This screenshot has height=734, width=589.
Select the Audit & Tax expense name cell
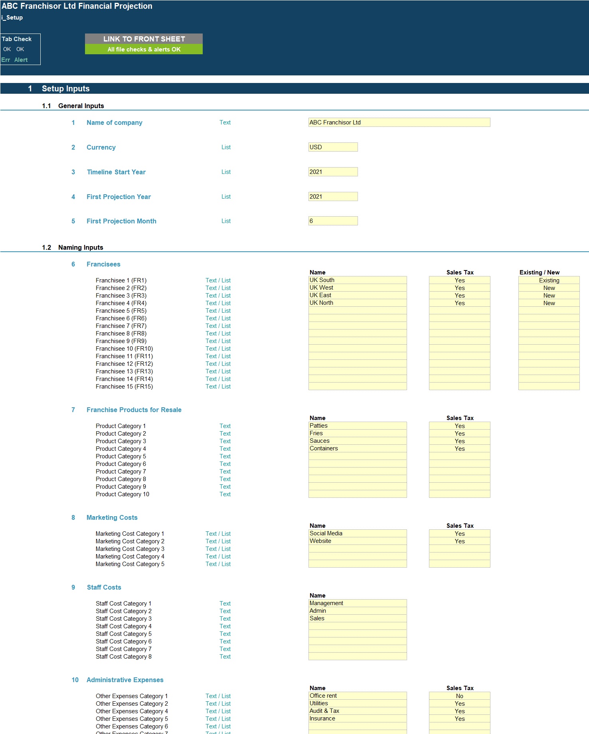pyautogui.click(x=358, y=711)
